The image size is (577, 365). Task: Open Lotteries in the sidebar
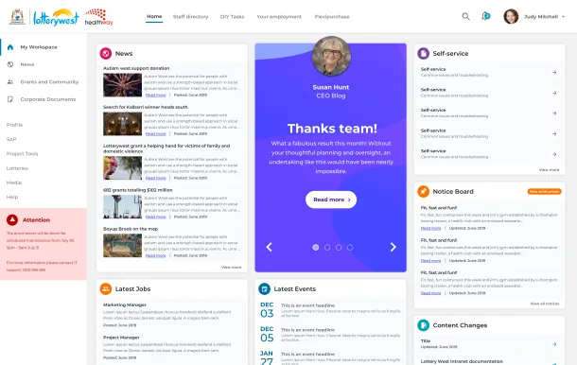[17, 168]
